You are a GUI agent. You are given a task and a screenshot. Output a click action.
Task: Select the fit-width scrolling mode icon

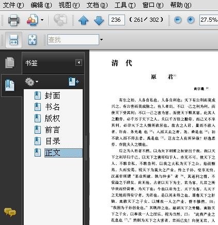(x=13, y=40)
